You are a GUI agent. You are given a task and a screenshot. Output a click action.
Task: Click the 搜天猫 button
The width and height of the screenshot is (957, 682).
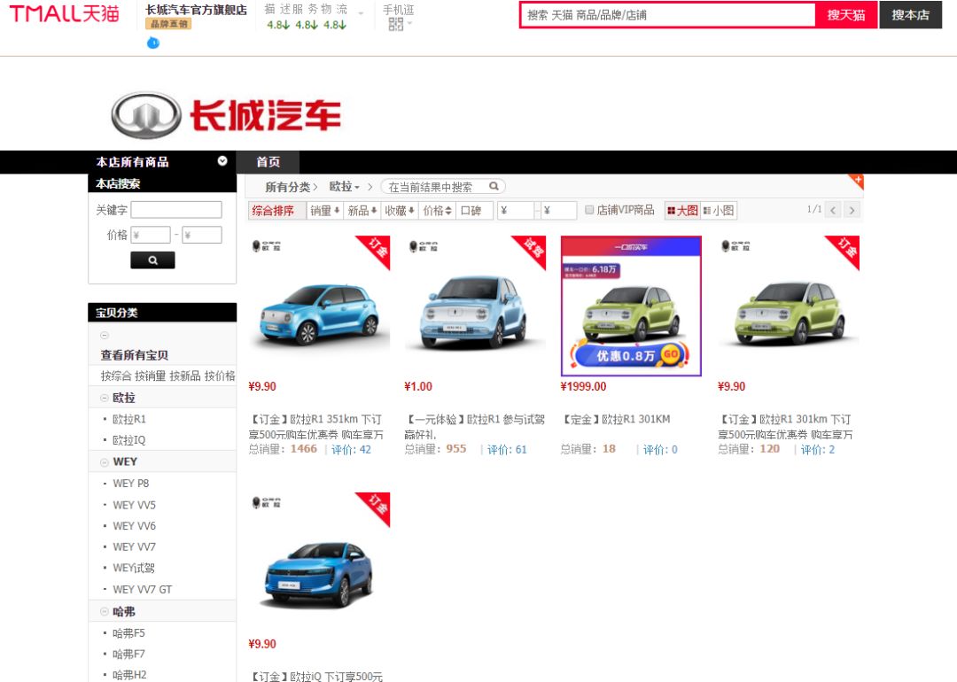(846, 15)
